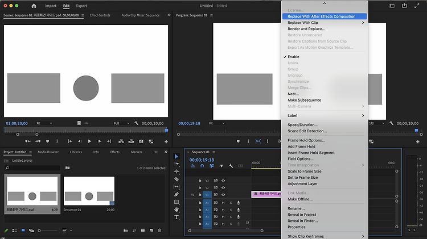Select the Ripple Edit tool
427x239 pixels.
pos(176,171)
